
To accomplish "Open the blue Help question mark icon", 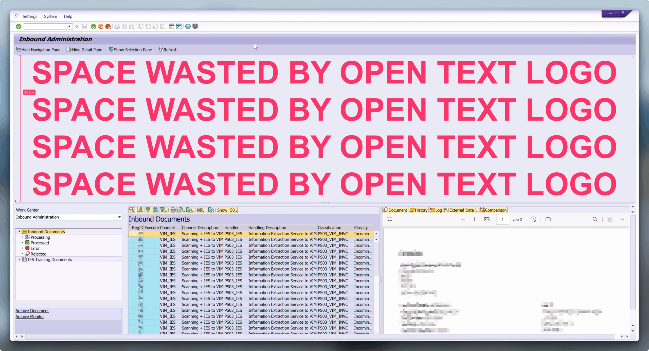I will coord(188,26).
